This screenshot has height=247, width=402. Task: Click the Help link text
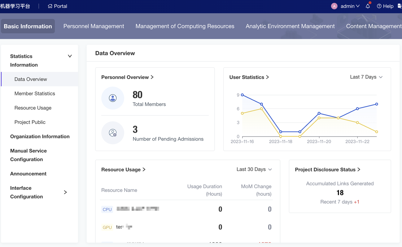point(388,6)
